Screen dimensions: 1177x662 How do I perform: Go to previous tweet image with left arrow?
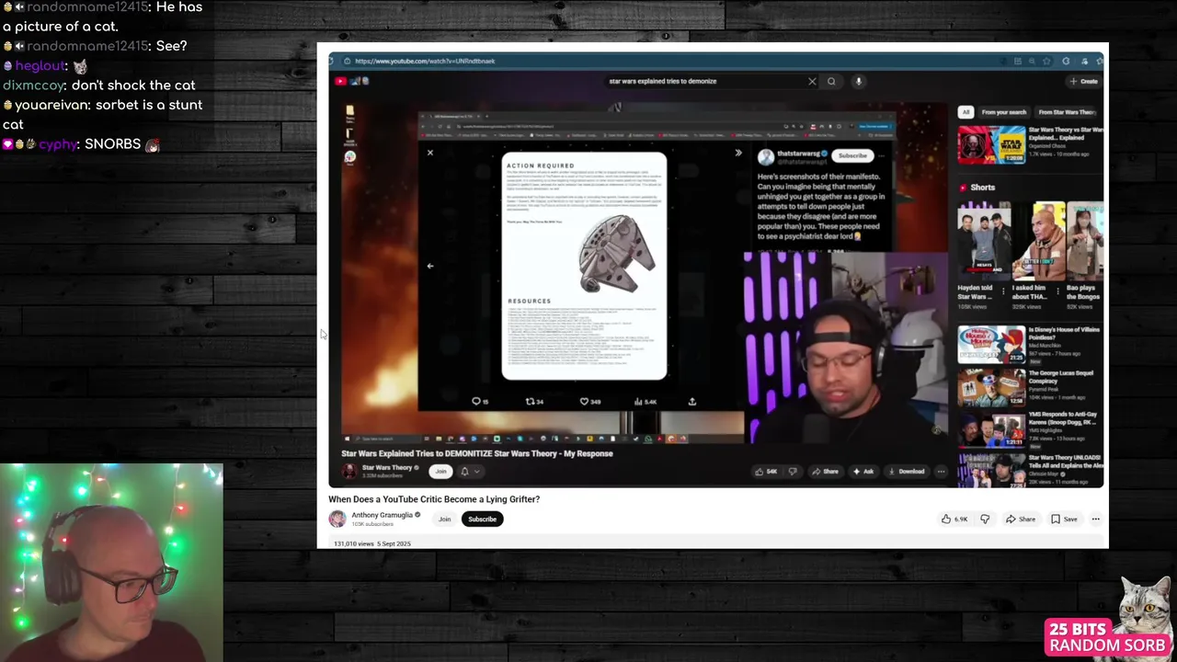tap(429, 266)
